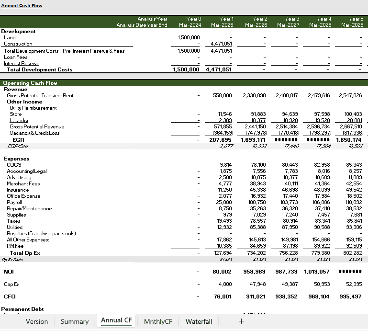368x331 pixels.
Task: Select Year 2 Gross Potential Revenue 2,441,150
Action: click(x=256, y=126)
